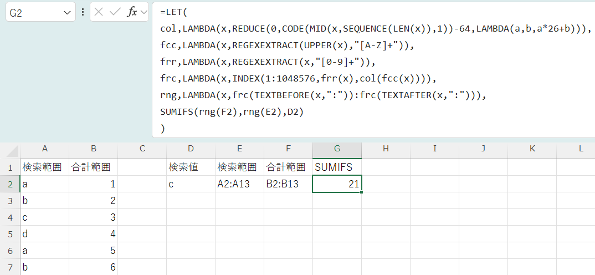Click cell B7 containing 6
This screenshot has height=275, width=595.
click(93, 267)
